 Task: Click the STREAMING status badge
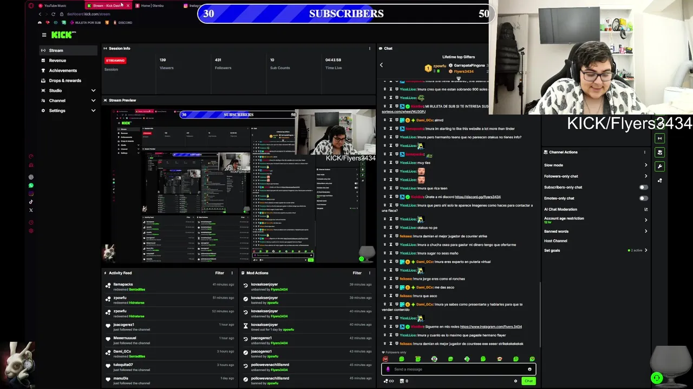pyautogui.click(x=115, y=61)
